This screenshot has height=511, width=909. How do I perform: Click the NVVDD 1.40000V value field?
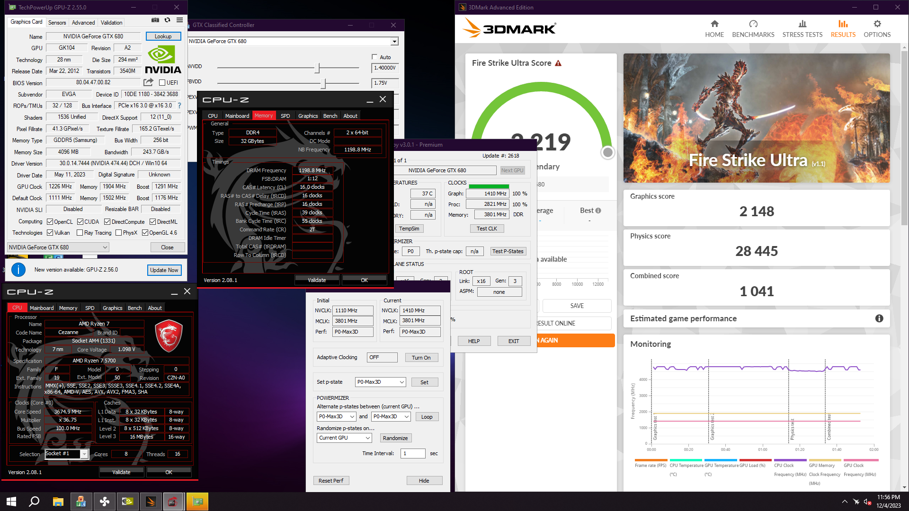(385, 68)
